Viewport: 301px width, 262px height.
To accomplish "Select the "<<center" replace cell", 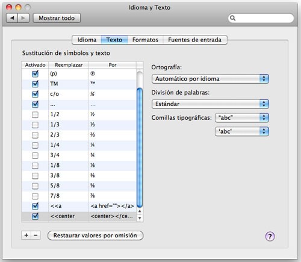I will pyautogui.click(x=69, y=216).
